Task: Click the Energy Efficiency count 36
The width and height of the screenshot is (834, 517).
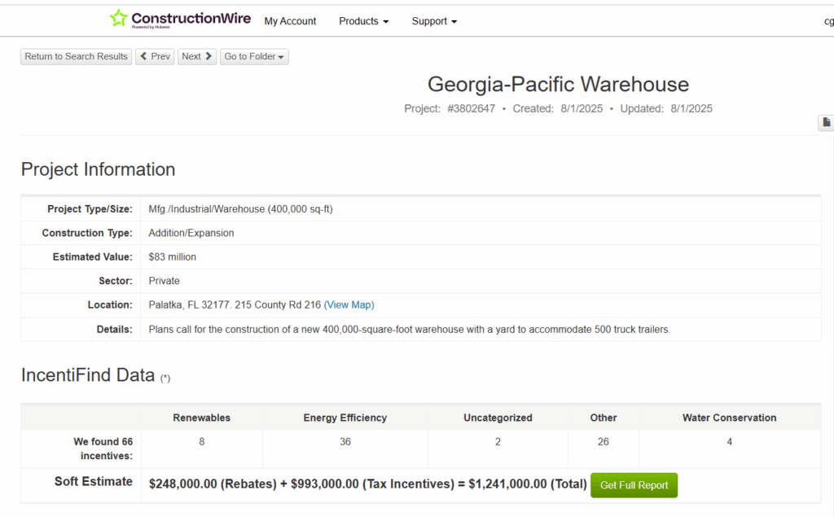Action: pyautogui.click(x=345, y=441)
